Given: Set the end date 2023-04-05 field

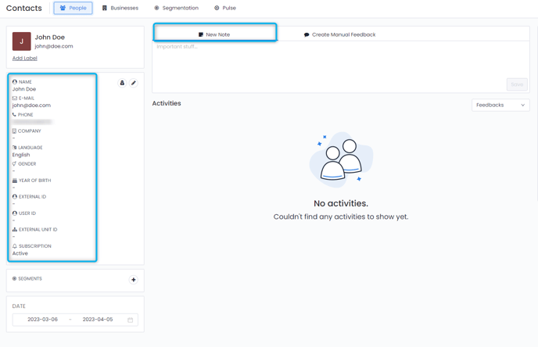Looking at the screenshot, I should [x=98, y=320].
